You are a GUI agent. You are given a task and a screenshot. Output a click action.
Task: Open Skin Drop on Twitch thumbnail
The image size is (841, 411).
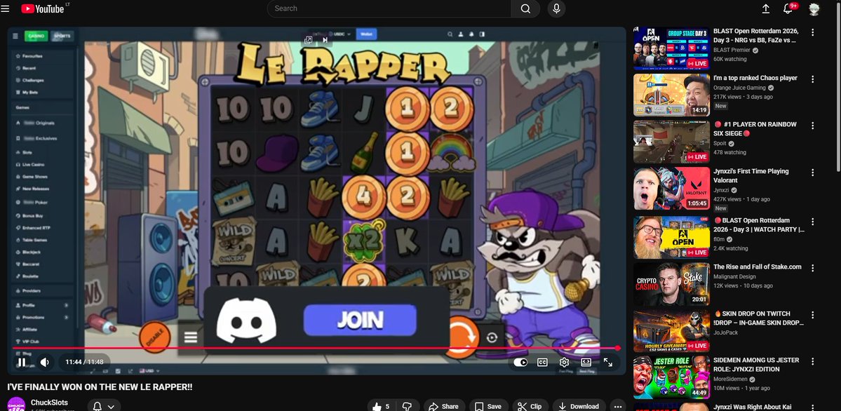point(671,330)
